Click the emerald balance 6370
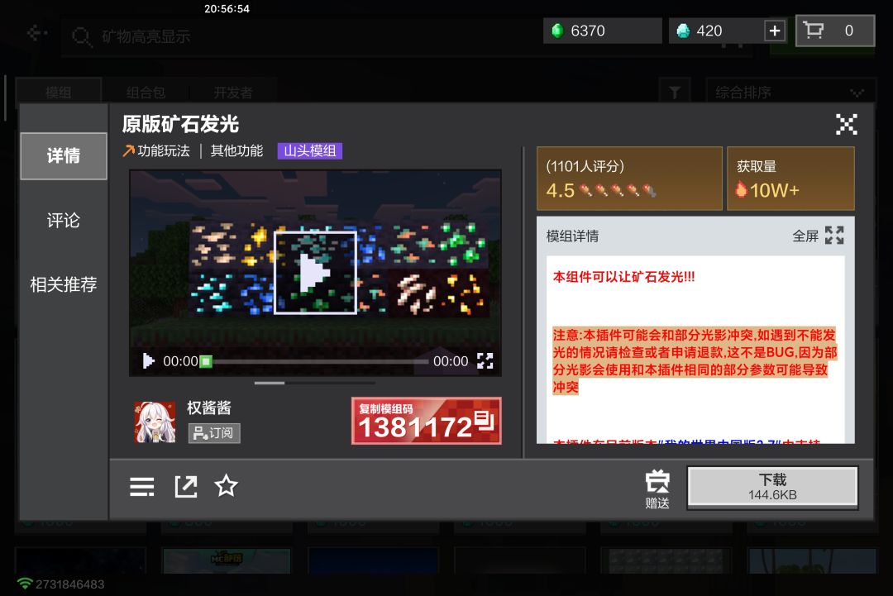This screenshot has height=596, width=893. pyautogui.click(x=603, y=31)
